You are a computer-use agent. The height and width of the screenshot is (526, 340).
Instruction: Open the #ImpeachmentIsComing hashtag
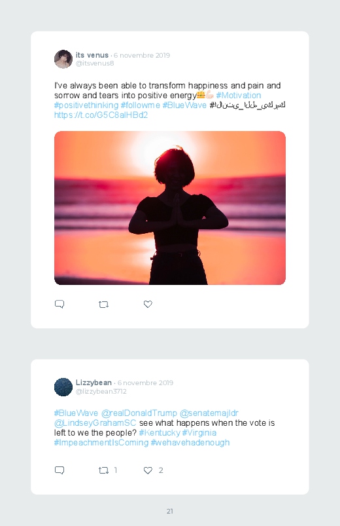[x=101, y=442]
